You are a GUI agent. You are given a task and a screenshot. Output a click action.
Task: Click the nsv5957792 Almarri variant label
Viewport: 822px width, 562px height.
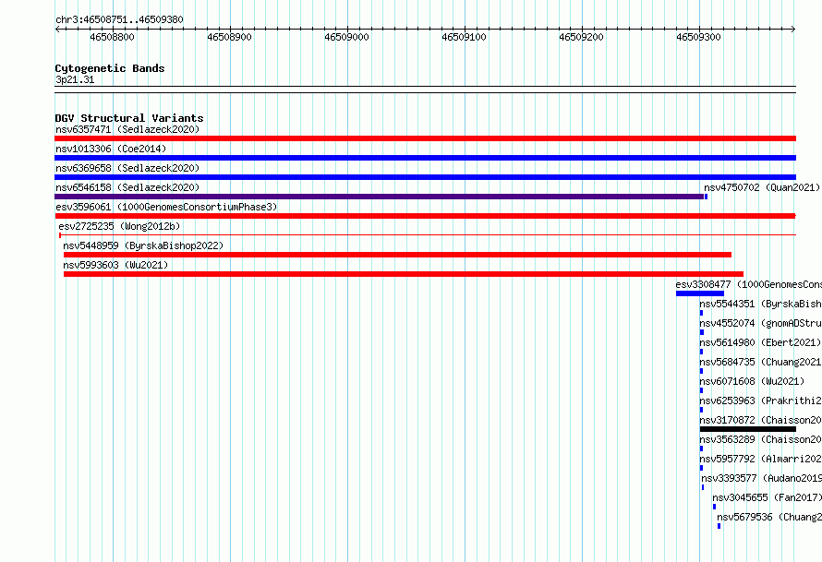tap(761, 459)
